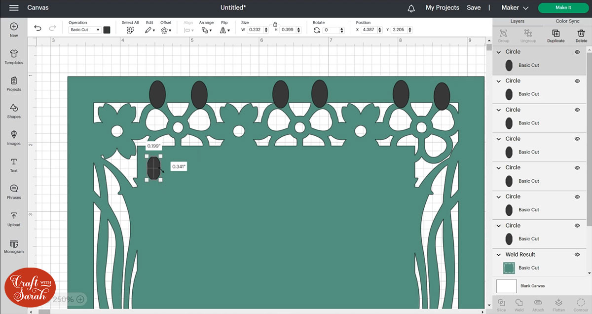Image resolution: width=592 pixels, height=314 pixels.
Task: Switch to the Color Sync tab
Action: [567, 21]
